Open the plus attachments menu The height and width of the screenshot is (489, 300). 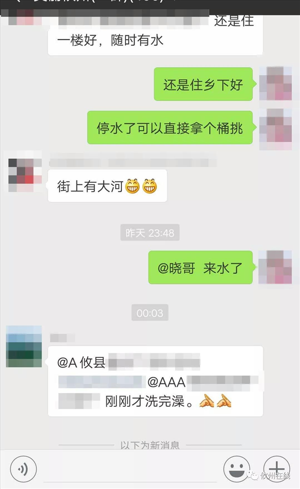(276, 469)
